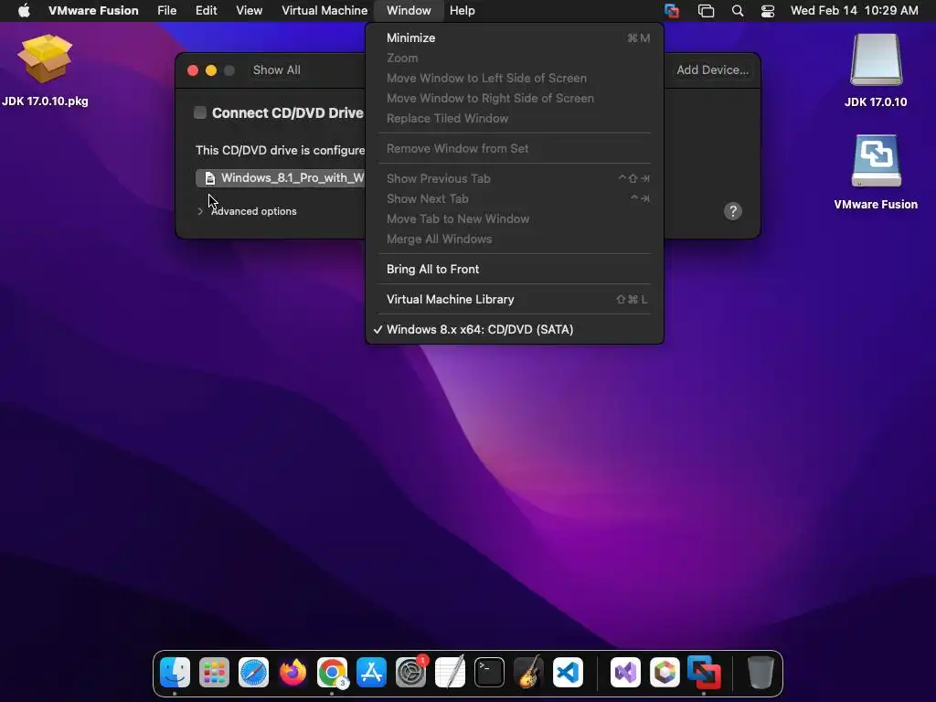Click the VMware Fusion menu bar status icon
The image size is (936, 702).
tap(672, 11)
